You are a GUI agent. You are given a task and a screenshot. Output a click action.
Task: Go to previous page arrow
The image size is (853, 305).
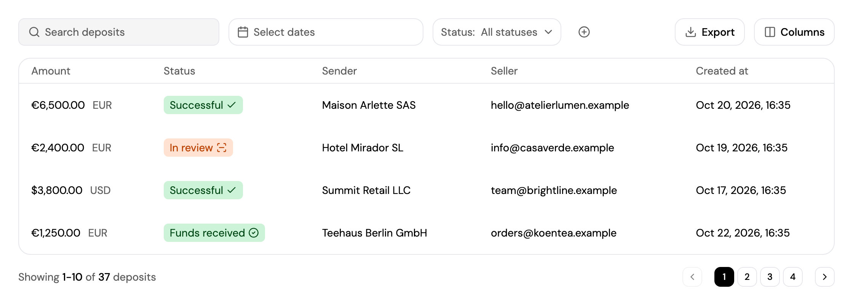692,277
